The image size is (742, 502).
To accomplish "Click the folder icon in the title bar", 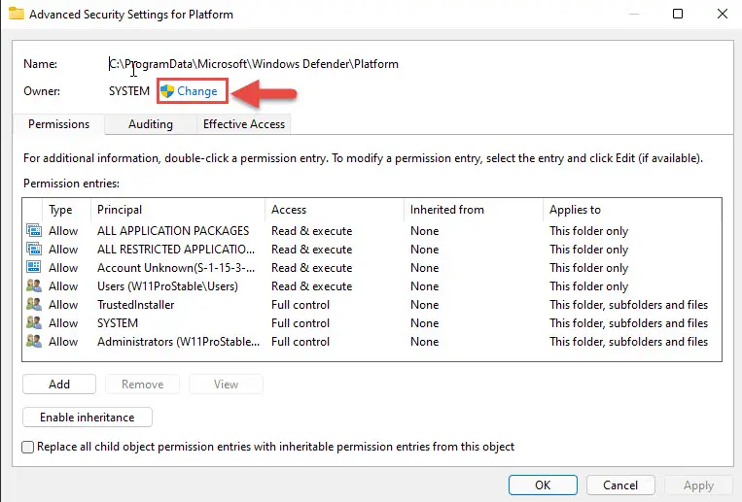I will point(17,14).
